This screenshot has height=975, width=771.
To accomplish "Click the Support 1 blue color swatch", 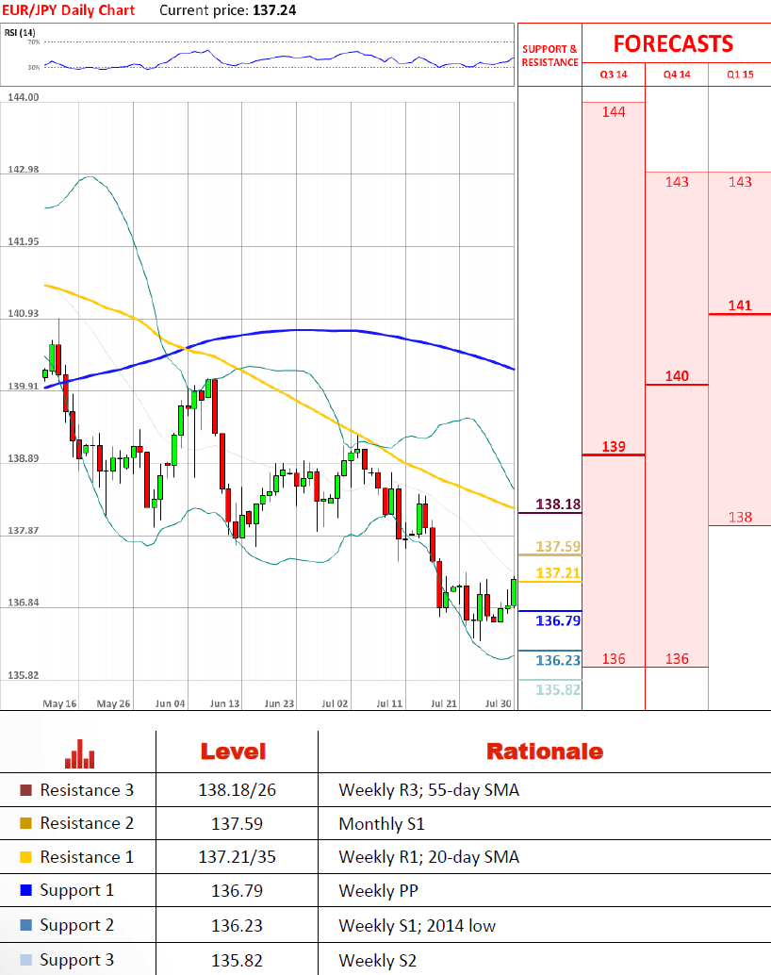I will click(x=25, y=890).
